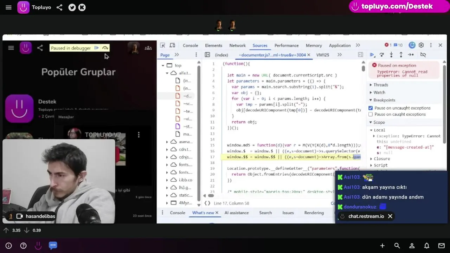Switch to the Memory panel tab
Image resolution: width=450 pixels, height=253 pixels.
click(x=314, y=45)
